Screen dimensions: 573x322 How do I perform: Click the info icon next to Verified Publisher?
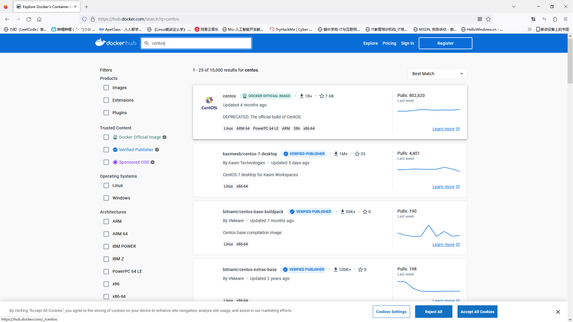click(157, 150)
